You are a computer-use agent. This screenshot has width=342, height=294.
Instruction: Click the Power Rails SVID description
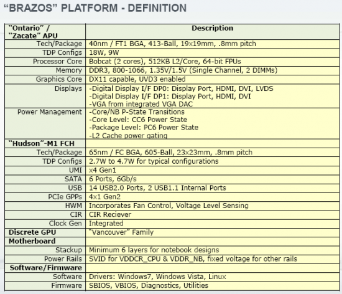pyautogui.click(x=193, y=259)
